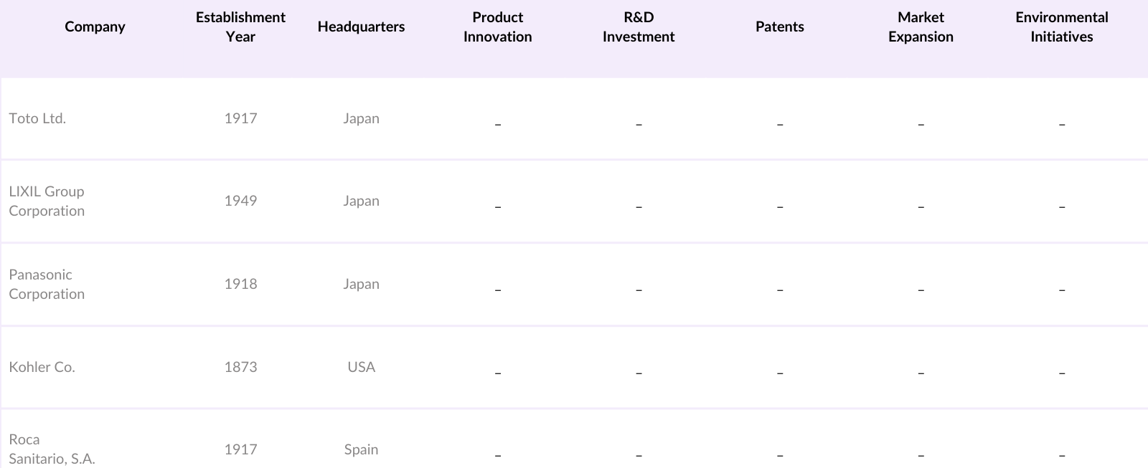Click the 1918 establishment year cell

(240, 284)
